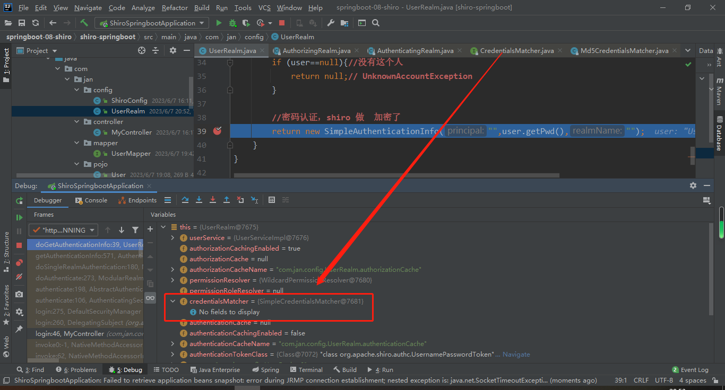Open the Spring tool window
Viewport: 725px width, 390px height.
point(265,370)
